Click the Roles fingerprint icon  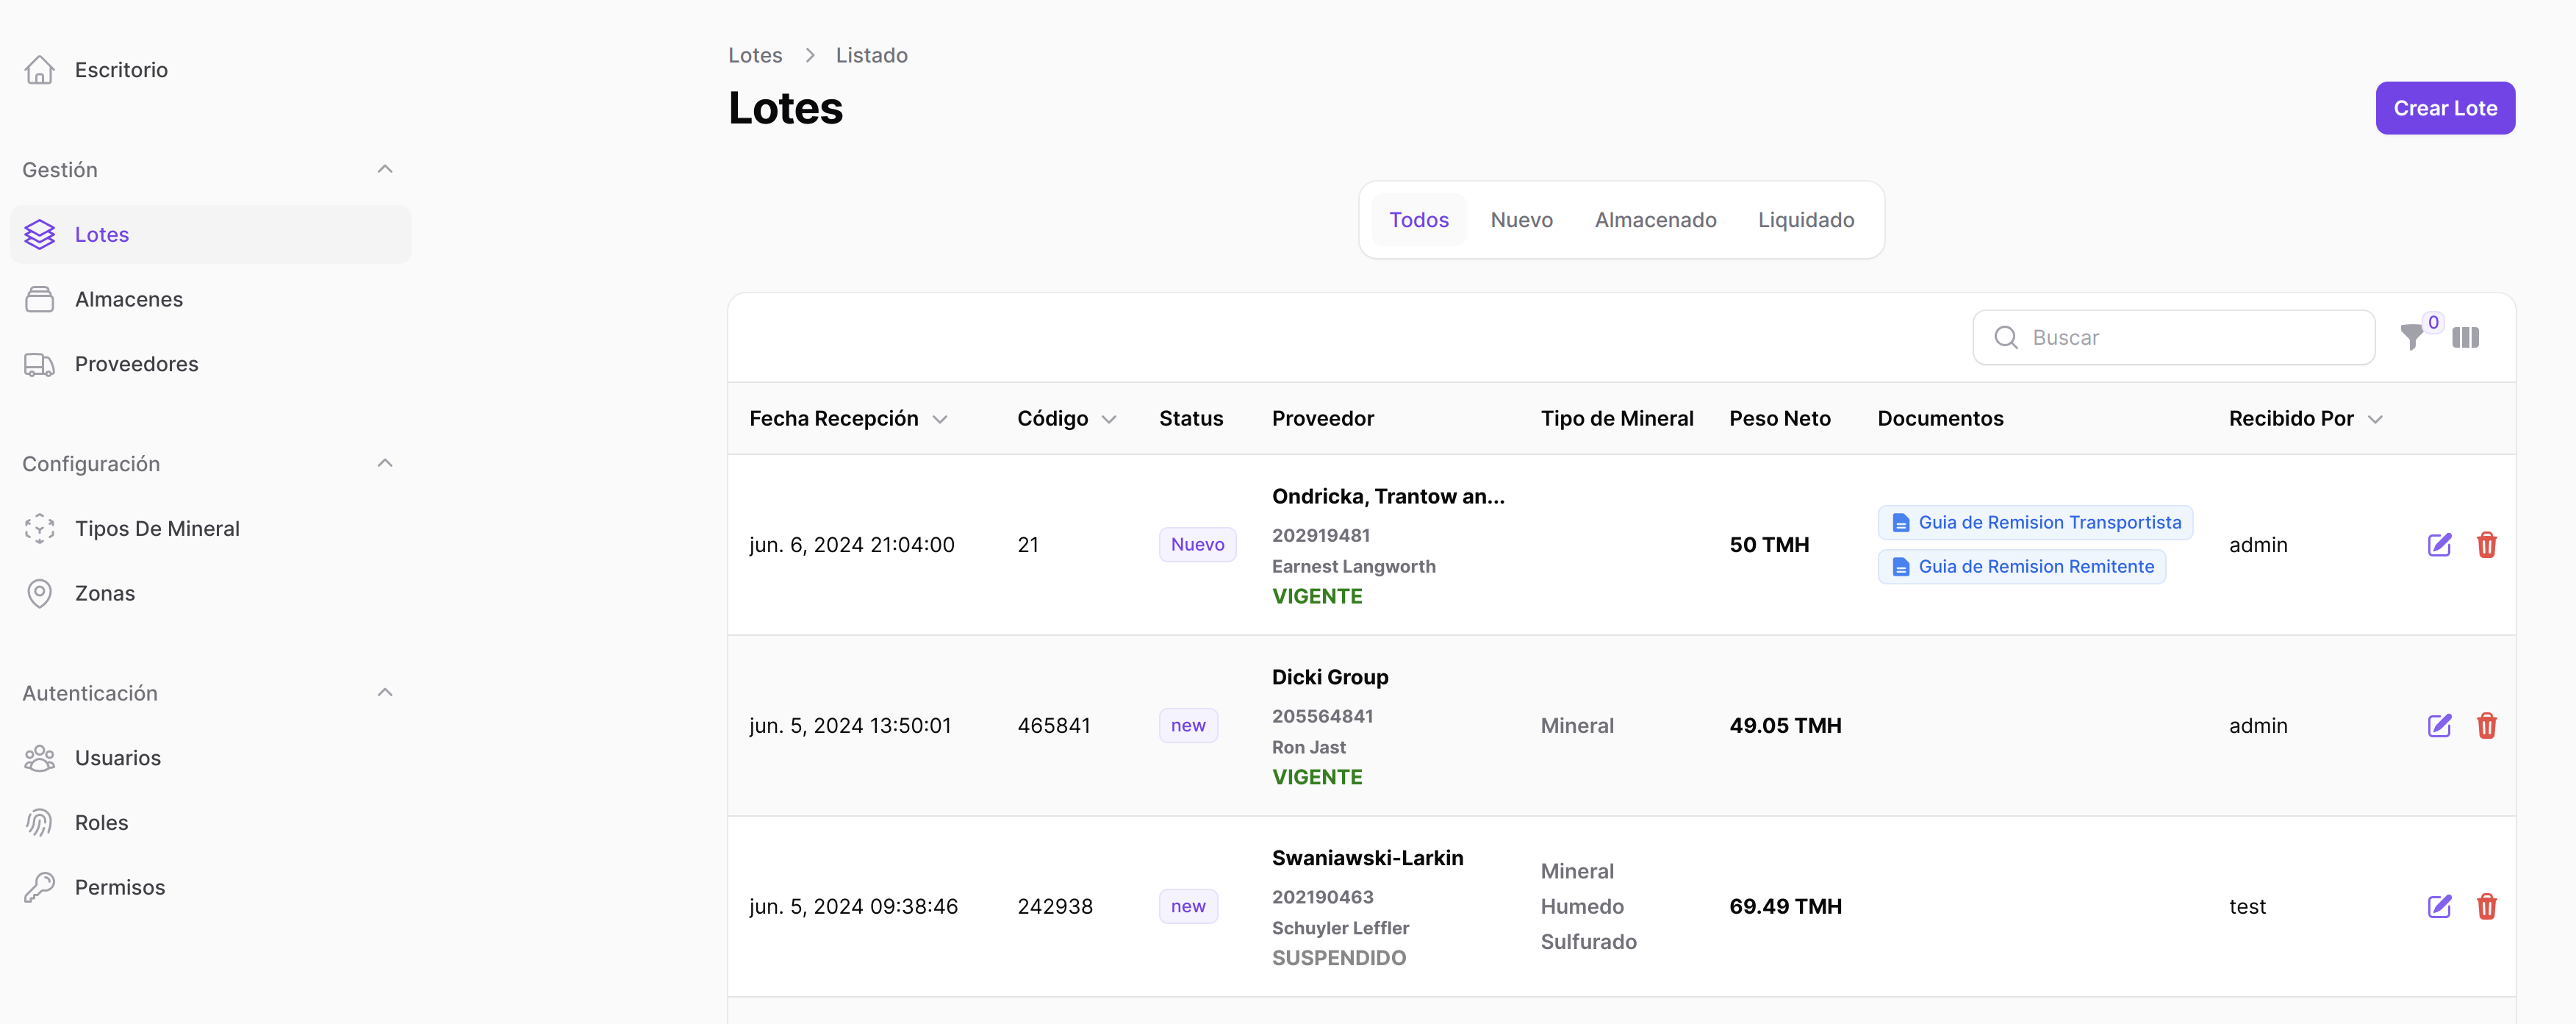[39, 822]
